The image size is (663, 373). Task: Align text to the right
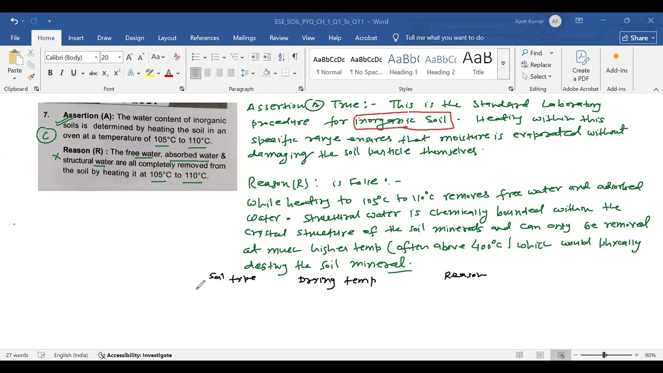click(219, 73)
